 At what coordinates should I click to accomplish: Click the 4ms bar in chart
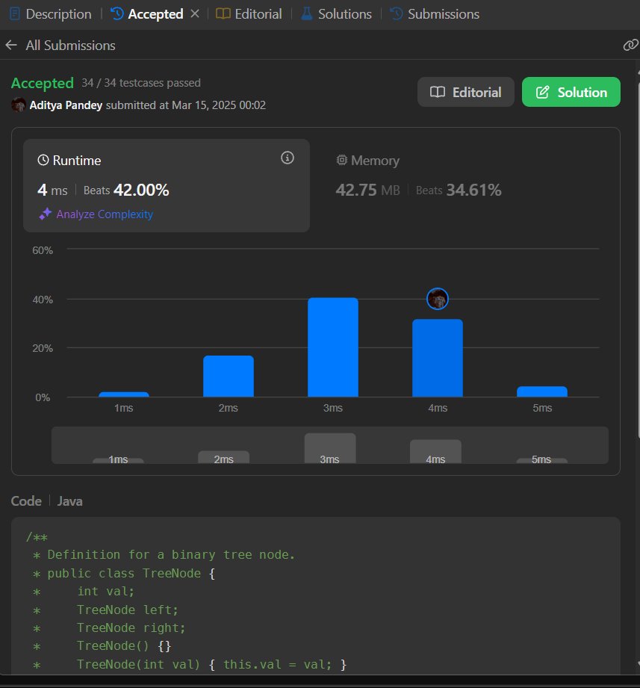click(x=438, y=358)
